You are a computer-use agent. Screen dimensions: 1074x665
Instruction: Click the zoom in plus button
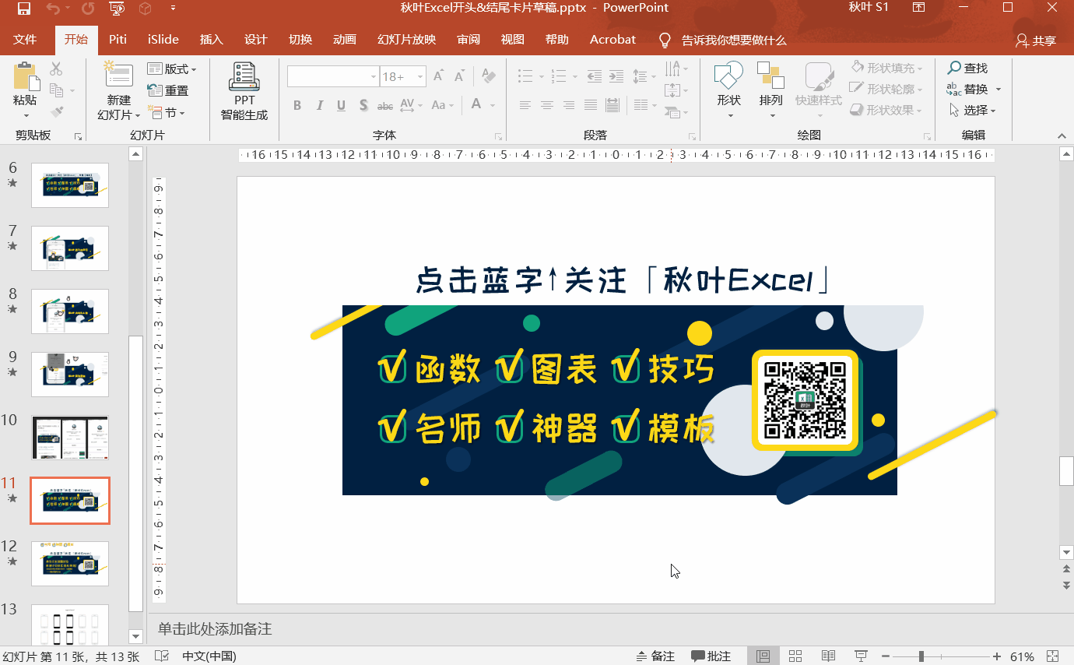997,656
